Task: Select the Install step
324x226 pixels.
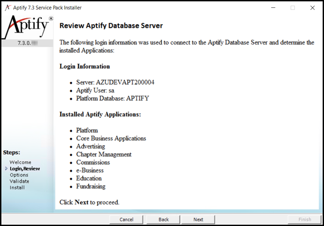Action: tap(17, 188)
